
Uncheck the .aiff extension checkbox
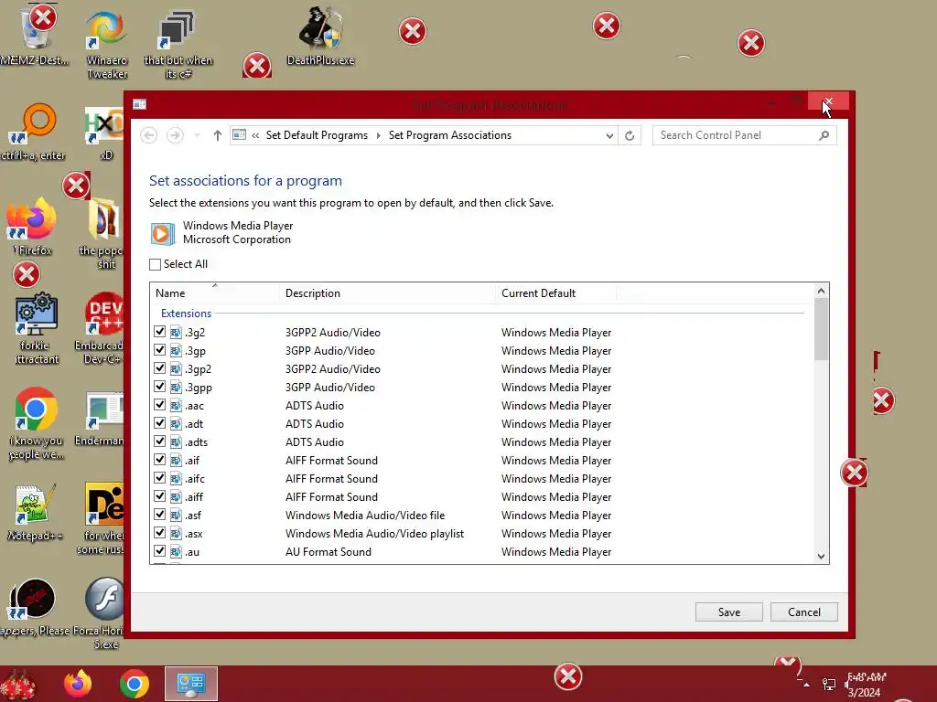159,496
